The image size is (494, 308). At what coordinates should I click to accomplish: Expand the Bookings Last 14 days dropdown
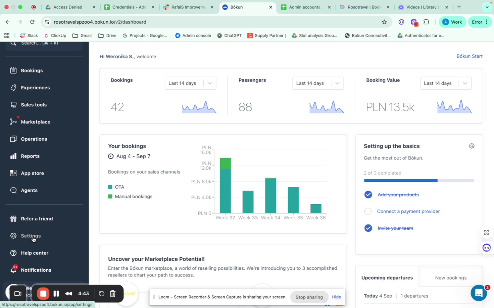click(x=190, y=83)
